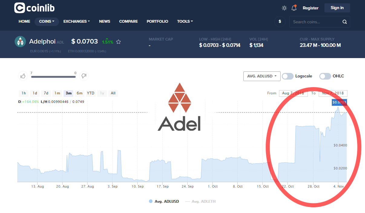
Task: Toggle the light/dark theme sun icon
Action: (284, 8)
